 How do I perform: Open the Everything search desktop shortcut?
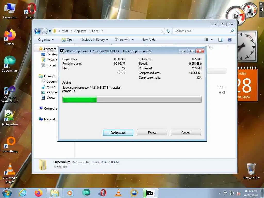(10, 145)
